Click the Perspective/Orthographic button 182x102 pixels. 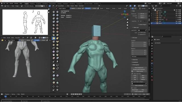pos(139,69)
